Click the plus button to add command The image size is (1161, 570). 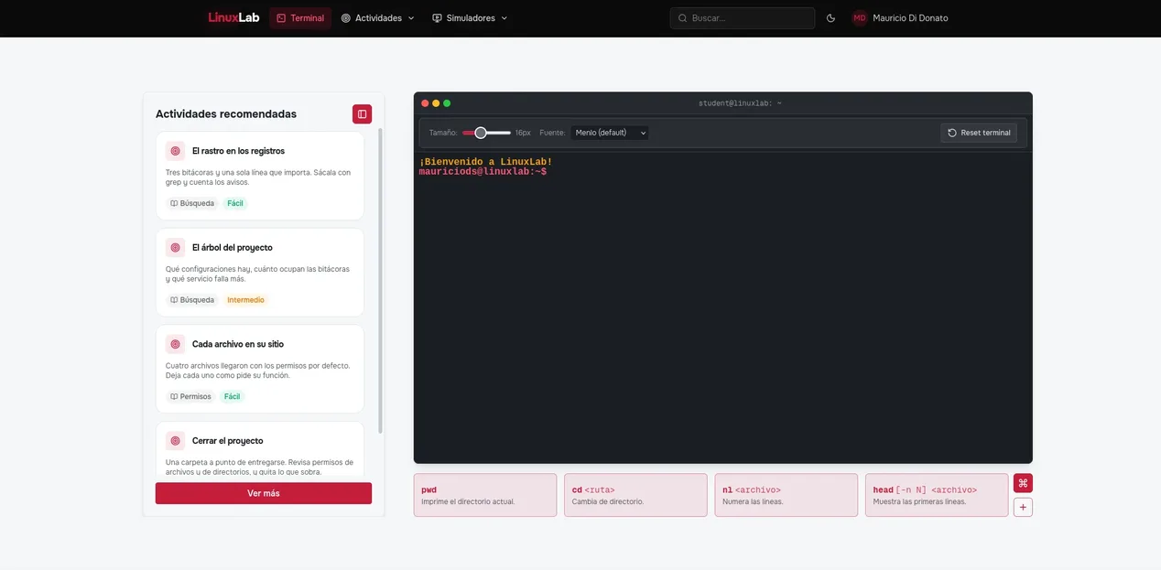(x=1023, y=507)
